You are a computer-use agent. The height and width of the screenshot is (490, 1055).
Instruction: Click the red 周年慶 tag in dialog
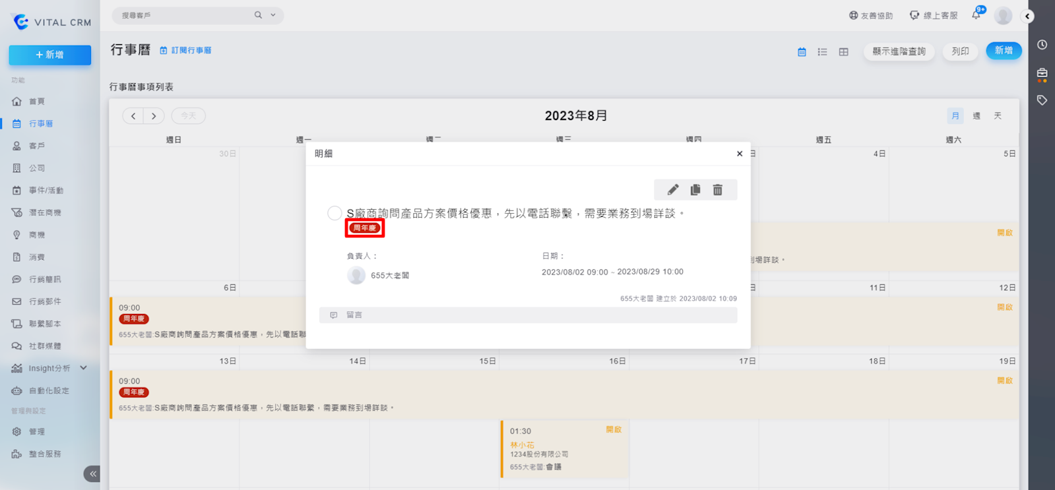(364, 228)
